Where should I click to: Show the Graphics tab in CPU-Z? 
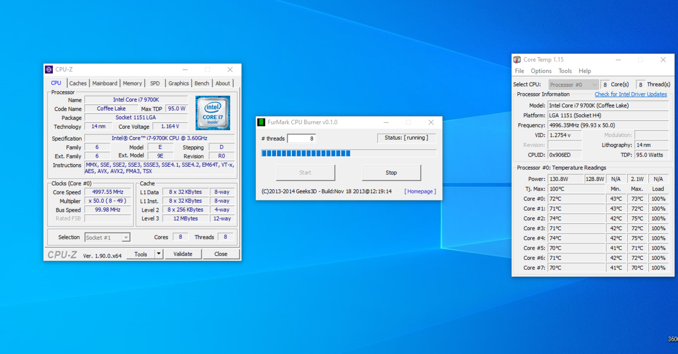coord(179,83)
